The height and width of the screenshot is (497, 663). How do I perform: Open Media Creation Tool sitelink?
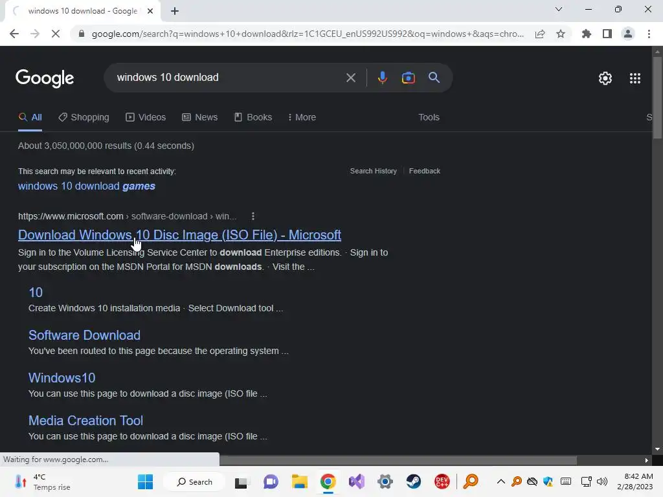[x=85, y=421]
